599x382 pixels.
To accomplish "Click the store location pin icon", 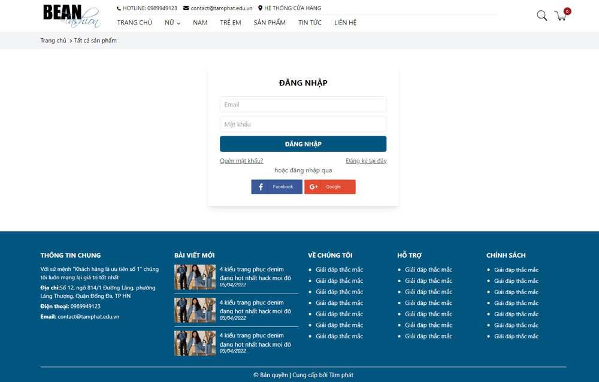I will coord(261,8).
